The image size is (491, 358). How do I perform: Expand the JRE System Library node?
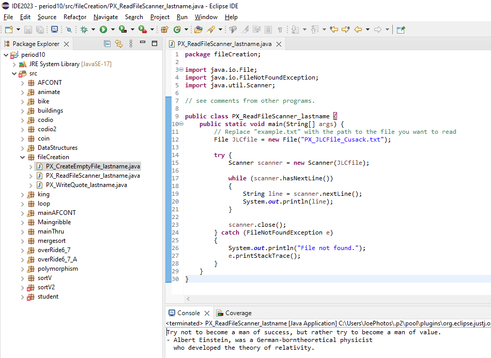[14, 64]
